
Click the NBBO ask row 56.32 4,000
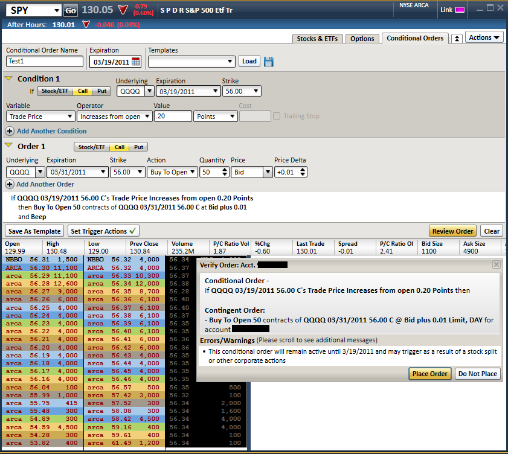pyautogui.click(x=124, y=260)
